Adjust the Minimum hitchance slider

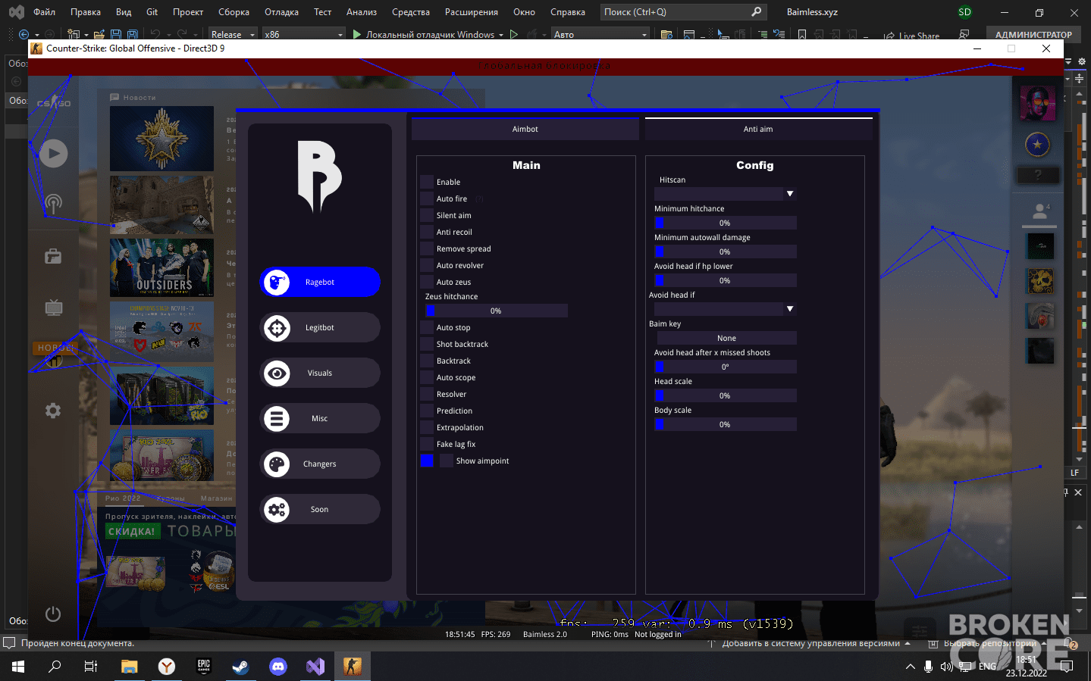click(726, 223)
